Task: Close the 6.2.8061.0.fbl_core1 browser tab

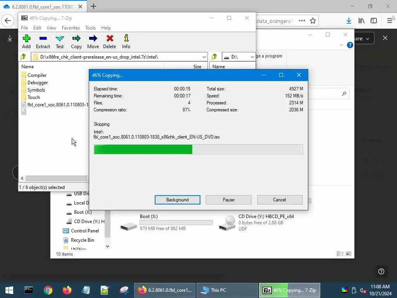Action: point(80,7)
